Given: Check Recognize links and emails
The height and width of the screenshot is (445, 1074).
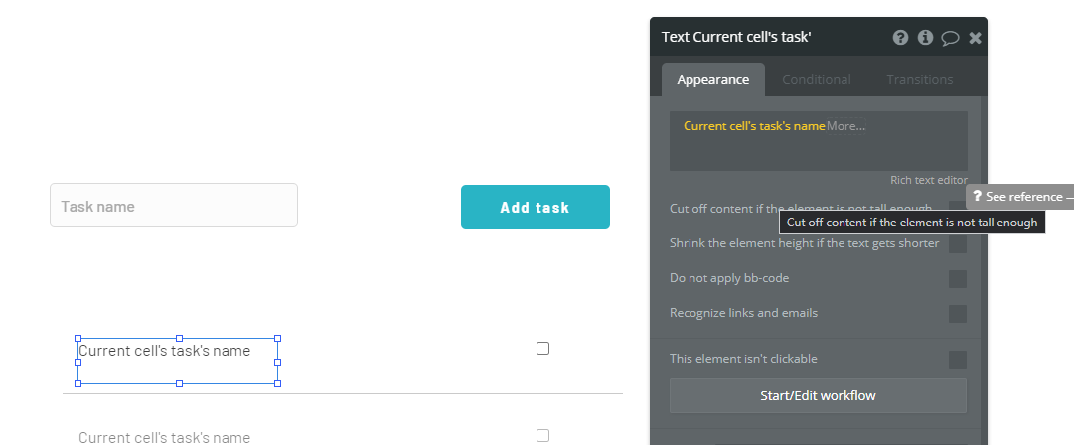Looking at the screenshot, I should click(x=957, y=314).
